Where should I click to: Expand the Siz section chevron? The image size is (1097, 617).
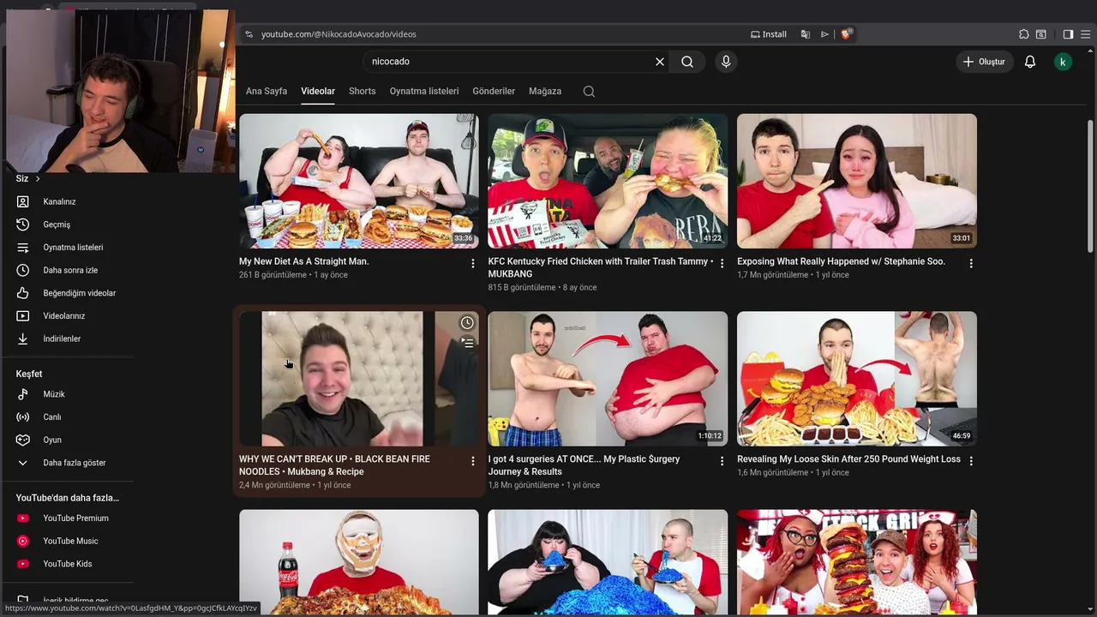pyautogui.click(x=38, y=179)
